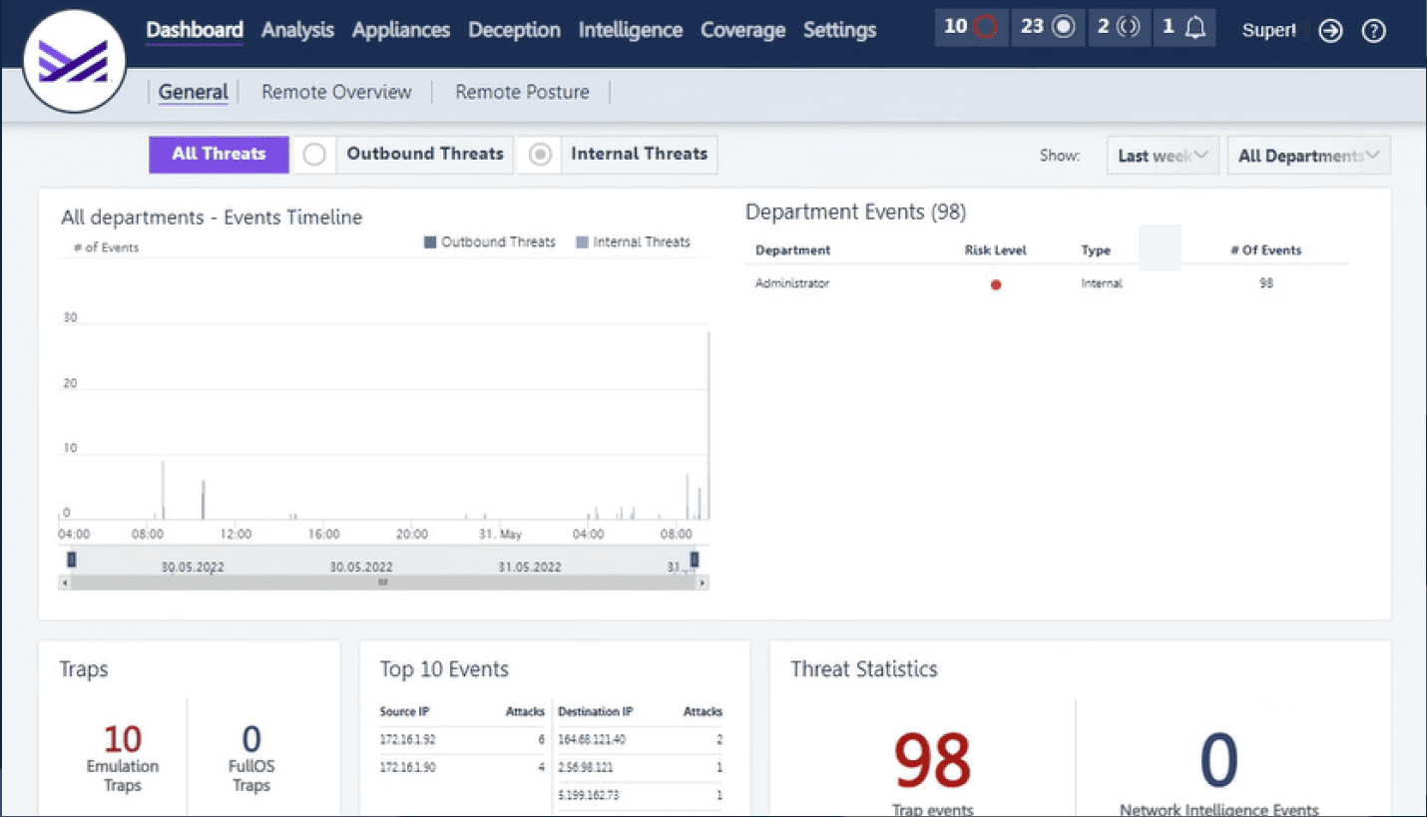
Task: Click the 0 Network Intelligence Events statistic
Action: (x=1218, y=761)
